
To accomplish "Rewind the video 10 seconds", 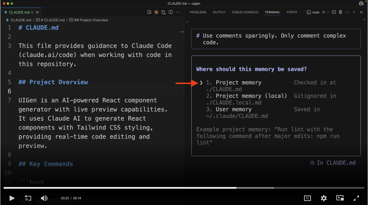I will [28, 198].
